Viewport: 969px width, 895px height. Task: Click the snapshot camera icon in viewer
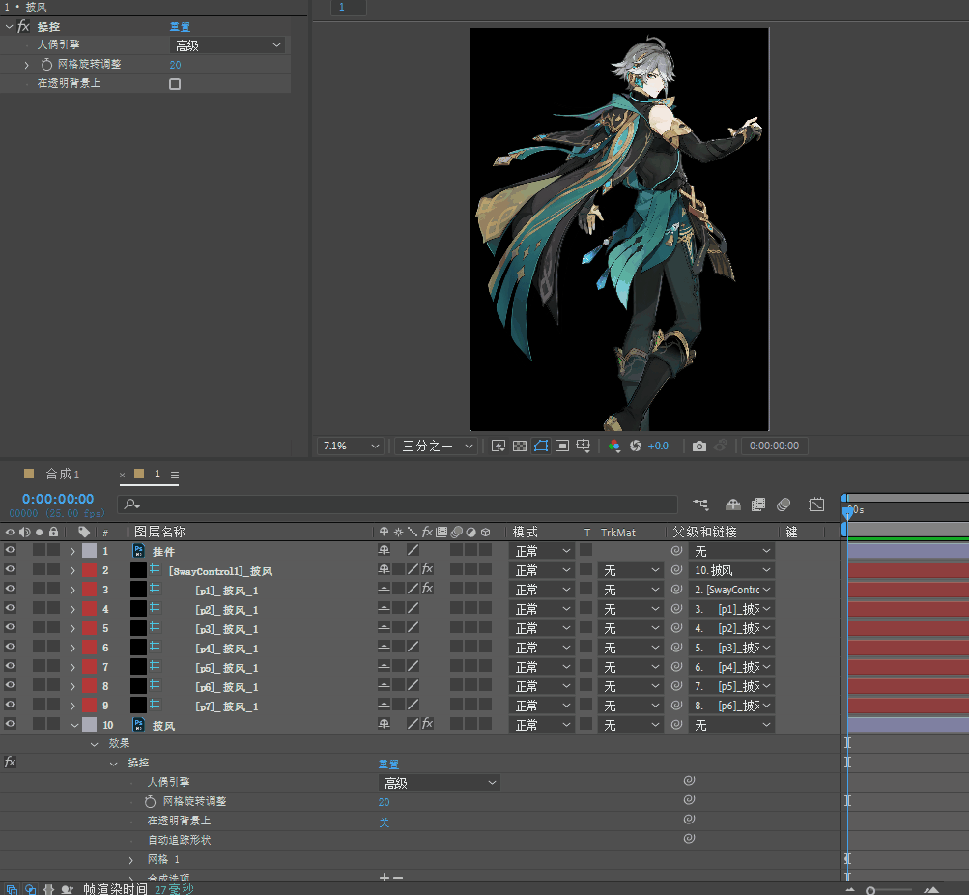pyautogui.click(x=699, y=446)
